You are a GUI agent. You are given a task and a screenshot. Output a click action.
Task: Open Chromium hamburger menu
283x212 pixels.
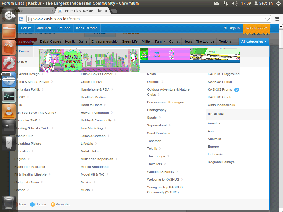(x=277, y=19)
